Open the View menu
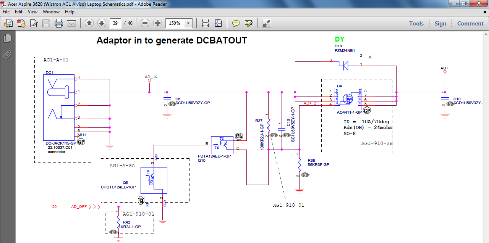Image resolution: width=489 pixels, height=243 pixels. point(32,12)
